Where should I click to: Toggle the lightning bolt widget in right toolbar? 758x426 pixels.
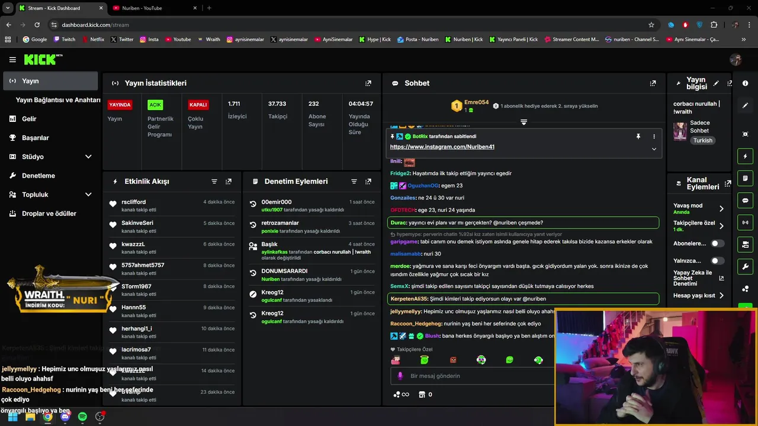coord(745,157)
